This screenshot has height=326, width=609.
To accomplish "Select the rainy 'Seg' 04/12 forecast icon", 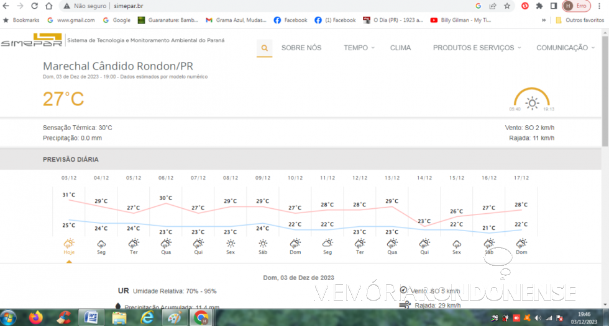I will pyautogui.click(x=101, y=244).
